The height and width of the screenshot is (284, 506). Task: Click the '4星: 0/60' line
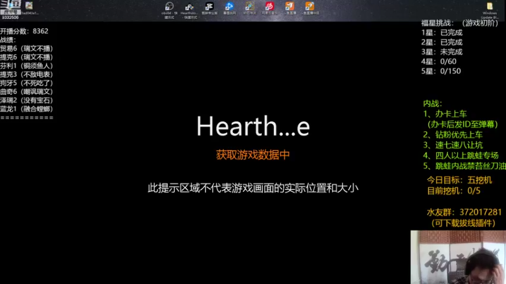pyautogui.click(x=439, y=61)
